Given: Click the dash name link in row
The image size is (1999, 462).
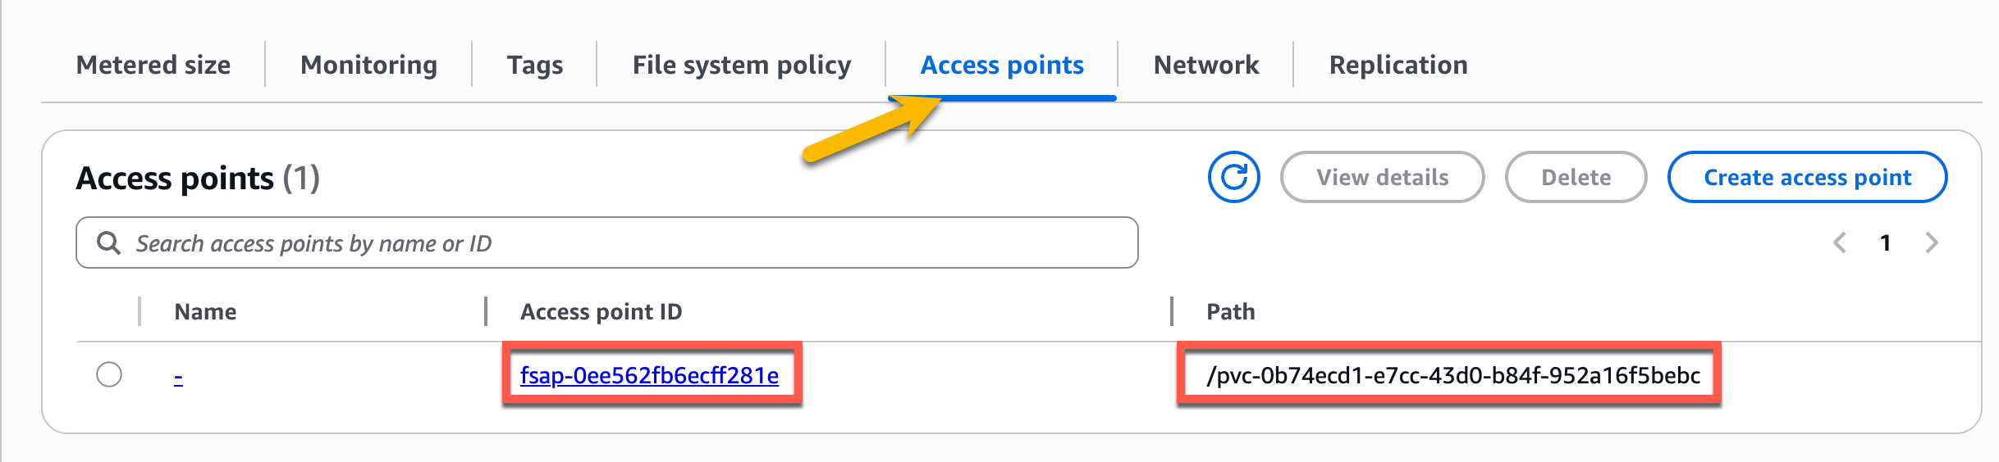Looking at the screenshot, I should pyautogui.click(x=178, y=377).
